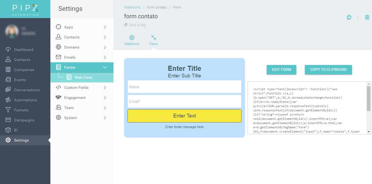Click the trash delete icon
The height and width of the screenshot is (184, 372).
click(367, 17)
